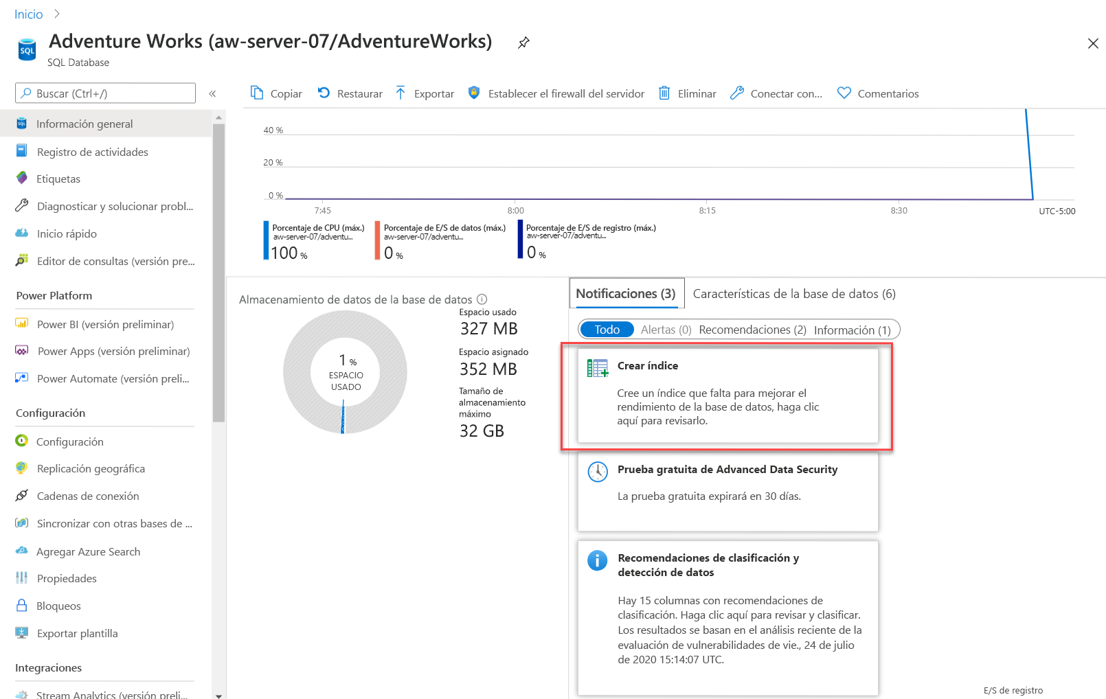Pin the database blade with pushpin icon
The width and height of the screenshot is (1106, 699).
pyautogui.click(x=523, y=43)
